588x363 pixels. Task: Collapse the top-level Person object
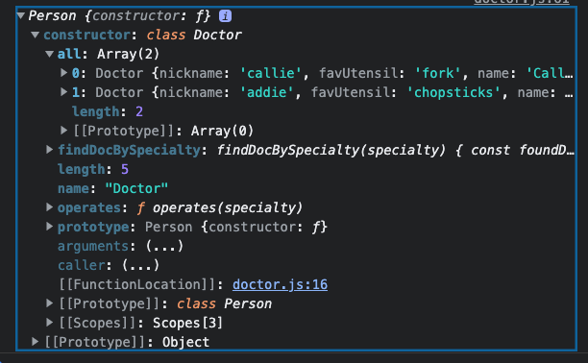pos(21,15)
